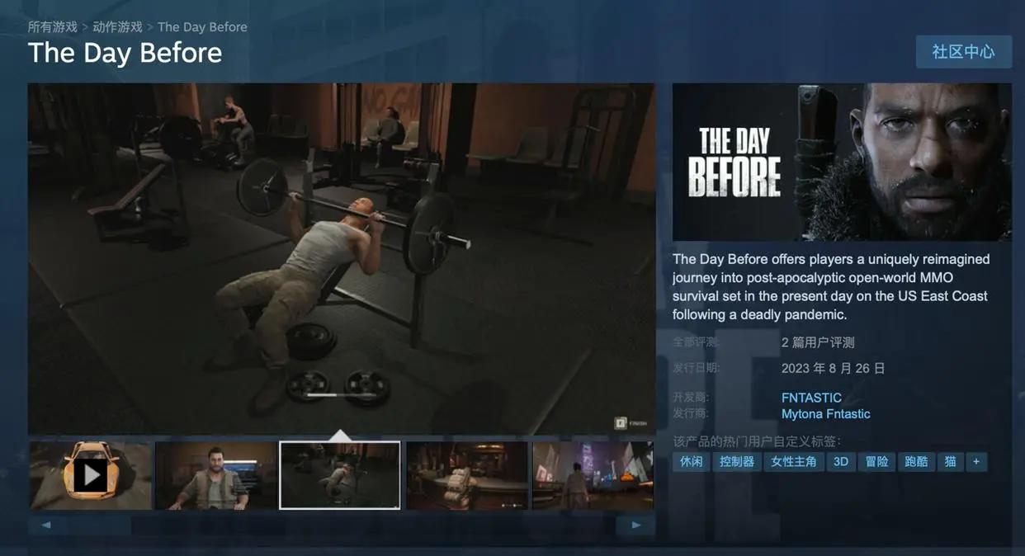Viewport: 1025px width, 556px height.
Task: Select the gym bench press thumbnail
Action: [x=340, y=475]
